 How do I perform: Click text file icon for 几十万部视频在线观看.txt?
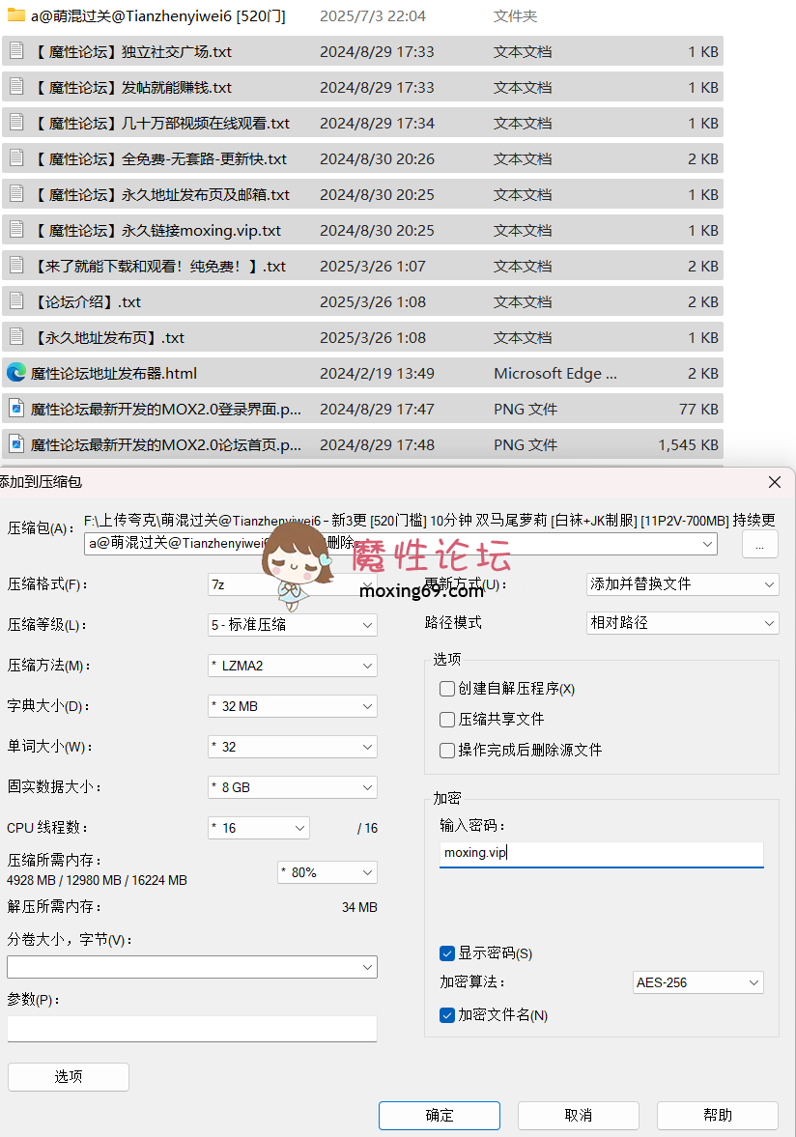pos(16,123)
